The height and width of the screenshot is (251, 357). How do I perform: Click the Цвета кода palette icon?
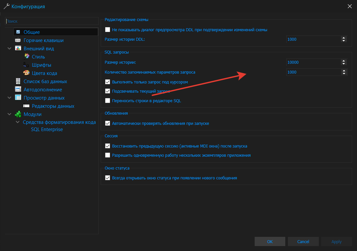point(26,73)
